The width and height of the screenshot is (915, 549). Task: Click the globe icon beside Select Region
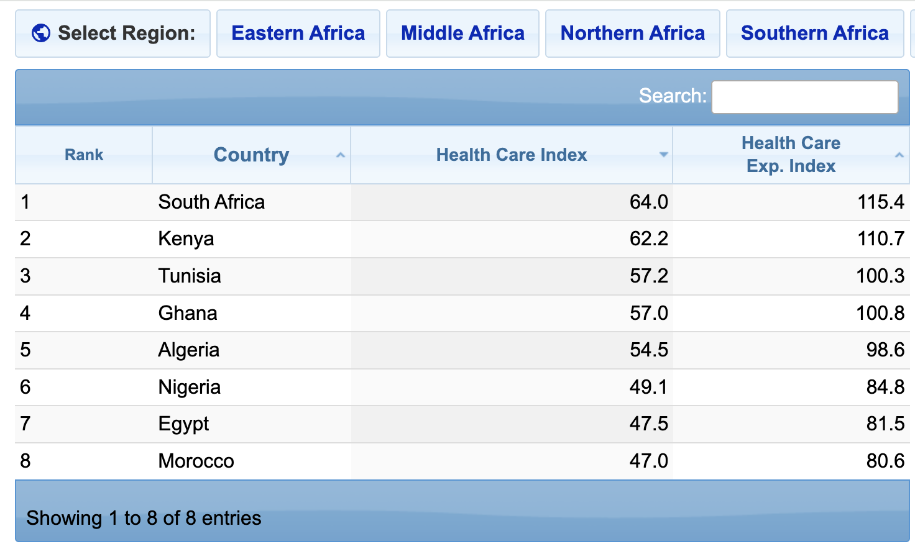pyautogui.click(x=41, y=33)
